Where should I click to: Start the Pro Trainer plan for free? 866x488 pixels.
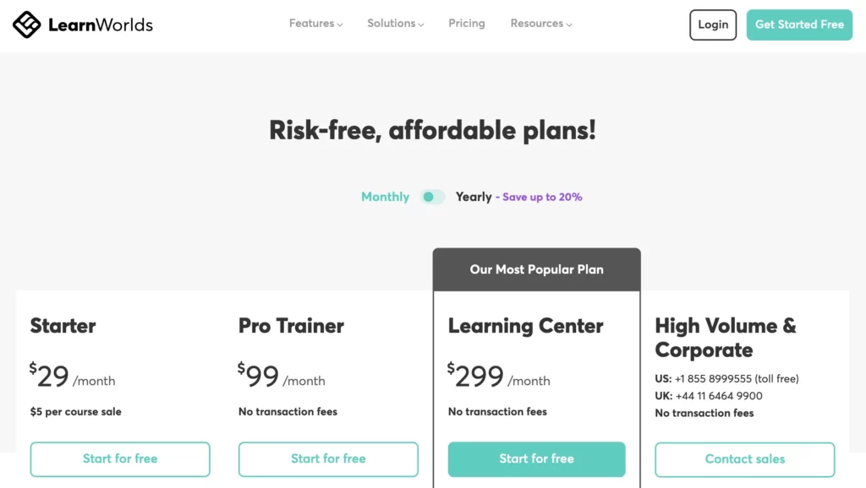328,459
